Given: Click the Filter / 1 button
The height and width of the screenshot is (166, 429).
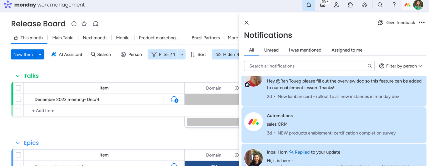Looking at the screenshot, I should tap(163, 54).
